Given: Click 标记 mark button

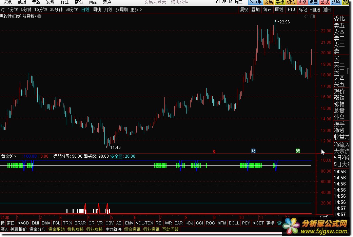Looking at the screenshot, I should coord(303,9).
